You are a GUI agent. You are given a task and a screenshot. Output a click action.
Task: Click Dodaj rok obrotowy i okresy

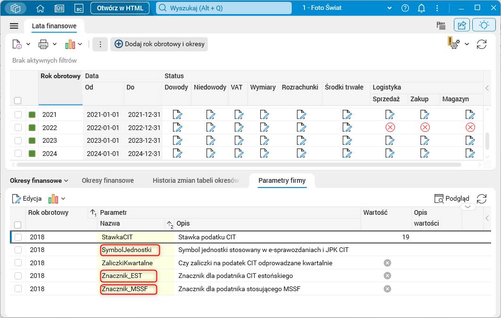(159, 44)
